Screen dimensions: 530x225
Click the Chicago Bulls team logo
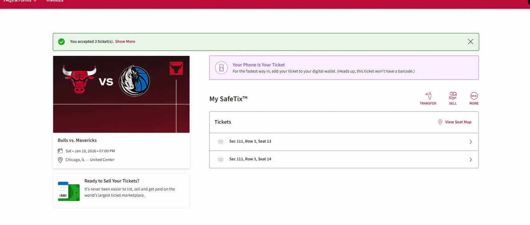pyautogui.click(x=79, y=79)
